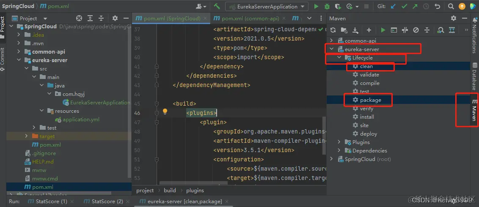The width and height of the screenshot is (479, 207).
Task: Open application.yml in Project tree
Action: [81, 120]
